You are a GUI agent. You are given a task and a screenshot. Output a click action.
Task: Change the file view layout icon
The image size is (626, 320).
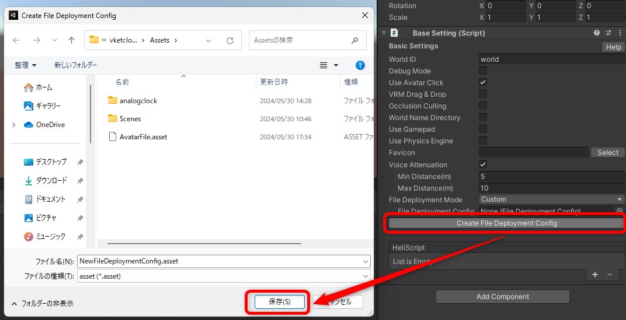point(324,65)
